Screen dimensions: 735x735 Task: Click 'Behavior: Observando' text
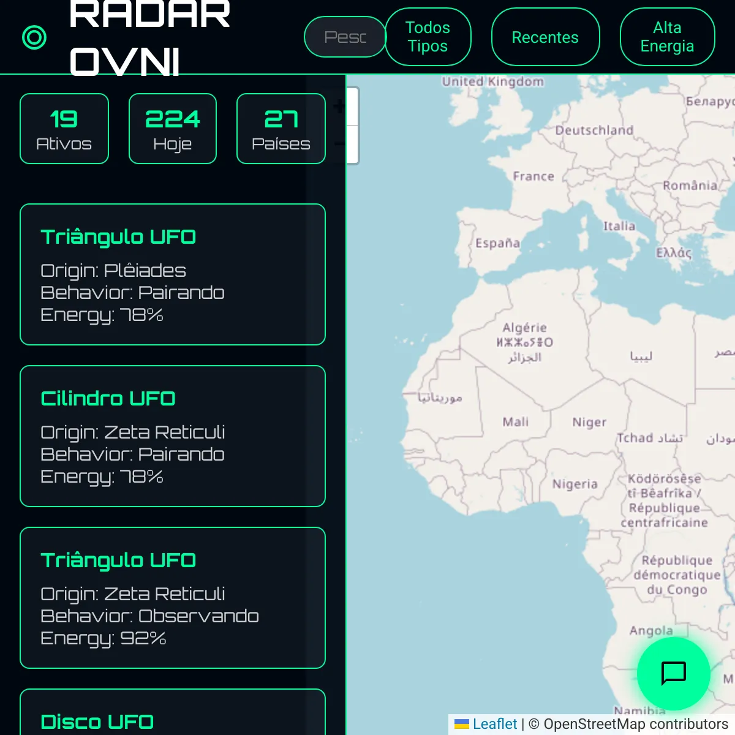click(149, 616)
